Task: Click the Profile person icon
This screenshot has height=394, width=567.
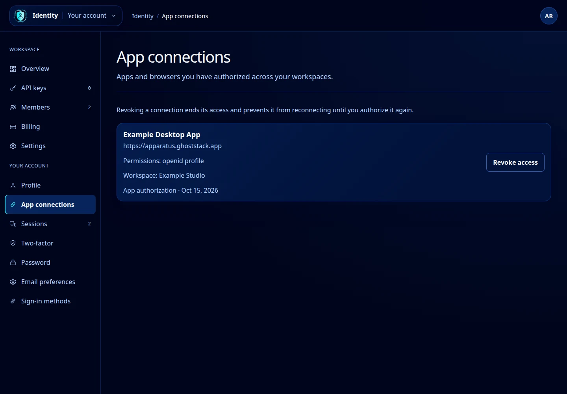Action: click(13, 185)
